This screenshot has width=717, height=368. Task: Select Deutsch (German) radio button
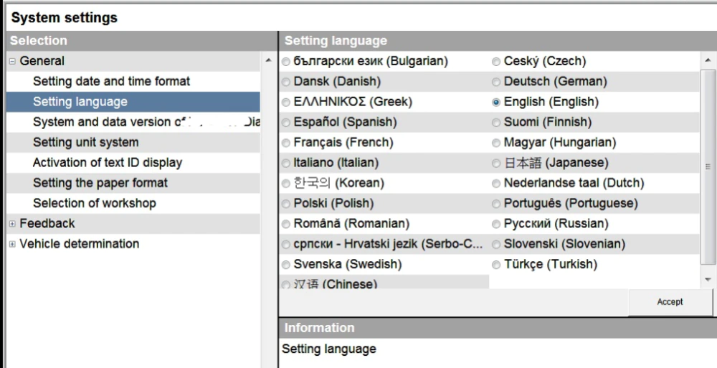496,82
